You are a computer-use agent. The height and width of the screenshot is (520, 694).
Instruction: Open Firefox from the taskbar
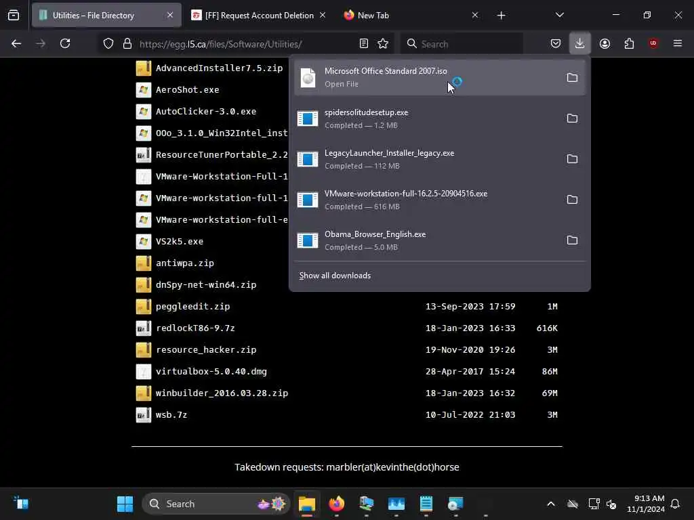(x=337, y=504)
